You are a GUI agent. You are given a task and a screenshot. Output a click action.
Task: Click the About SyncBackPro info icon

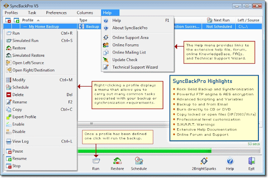tap(106, 28)
